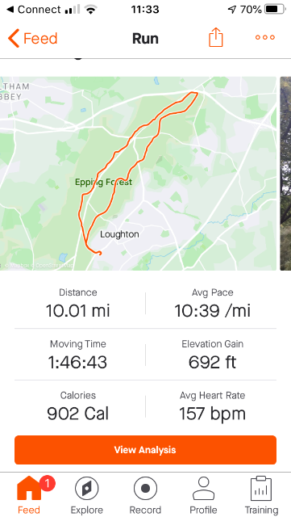Tap the View Analysis button
291x517 pixels.
[145, 450]
